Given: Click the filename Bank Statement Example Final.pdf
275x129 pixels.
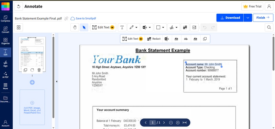Looking at the screenshot, I should pos(38,18).
